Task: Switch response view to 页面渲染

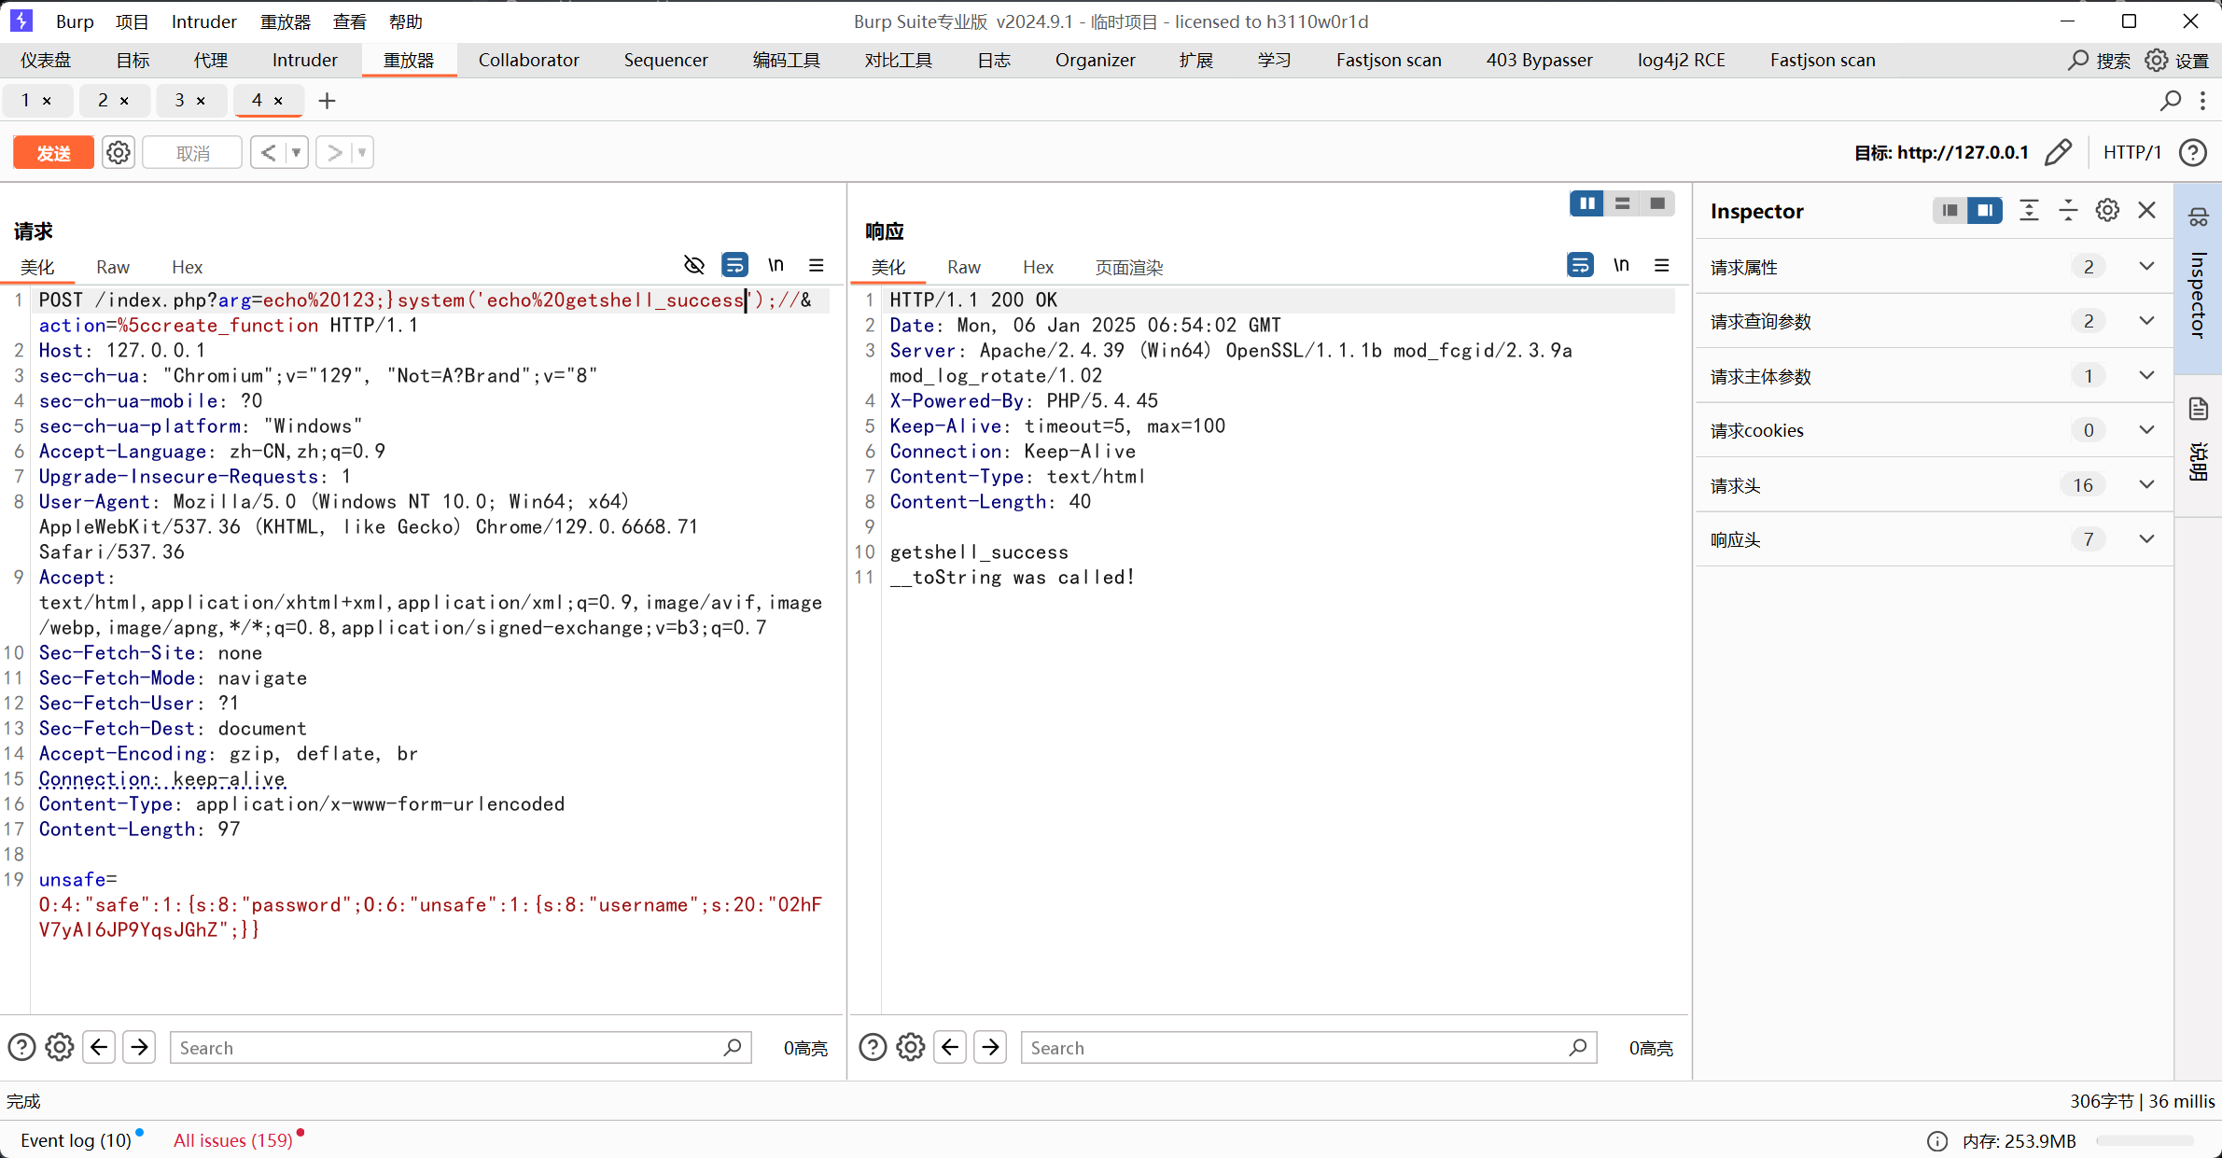Action: (x=1128, y=267)
